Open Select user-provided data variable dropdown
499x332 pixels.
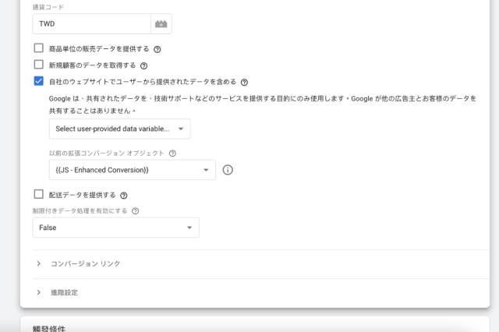pos(119,129)
